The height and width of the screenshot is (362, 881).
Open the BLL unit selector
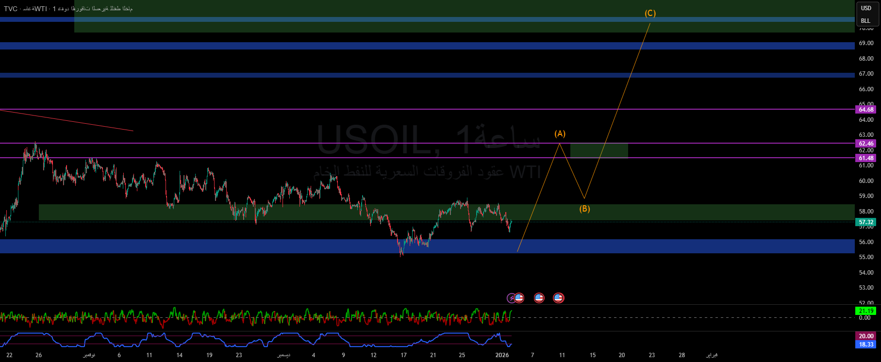point(866,21)
